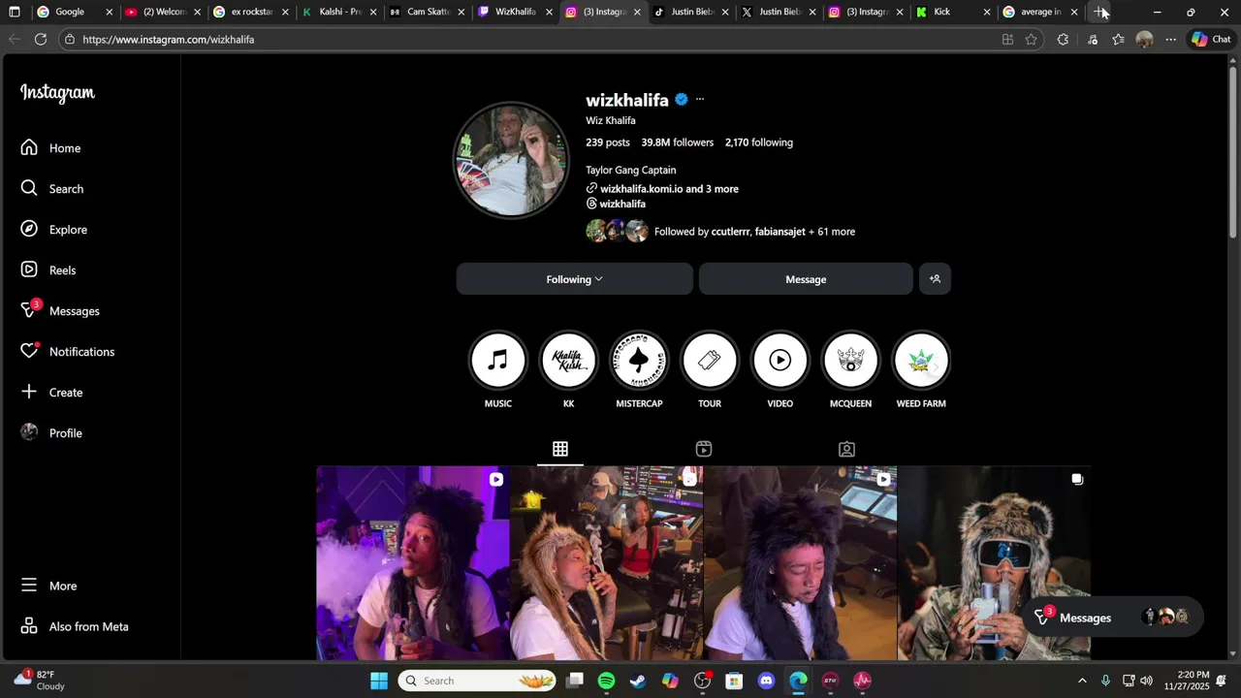
Task: Click the profile options three-dot icon
Action: pos(700,100)
